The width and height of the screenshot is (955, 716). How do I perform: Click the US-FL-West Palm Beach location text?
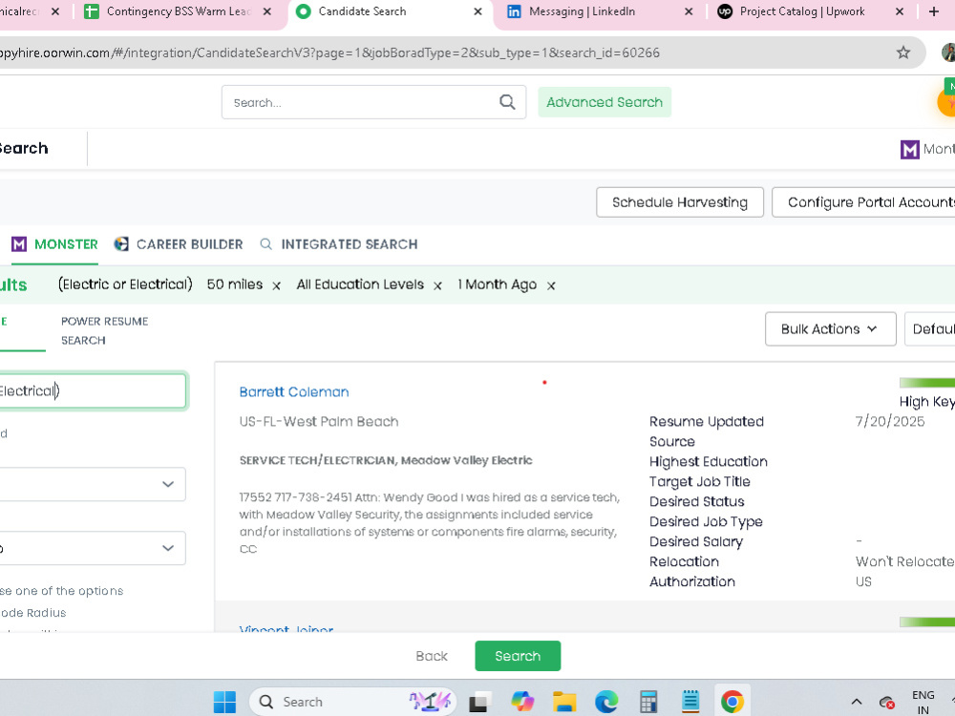pos(319,421)
